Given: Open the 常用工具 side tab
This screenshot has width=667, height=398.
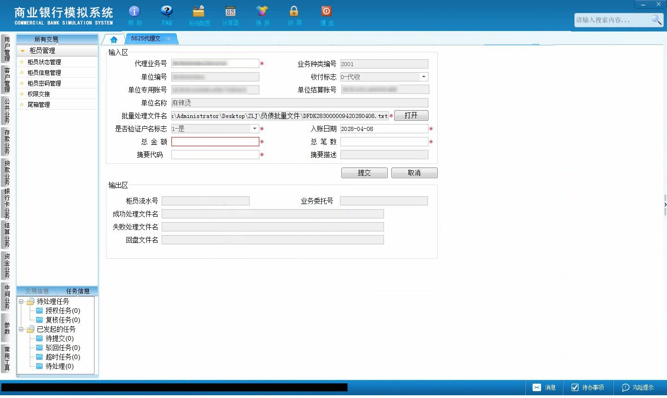Looking at the screenshot, I should point(6,359).
